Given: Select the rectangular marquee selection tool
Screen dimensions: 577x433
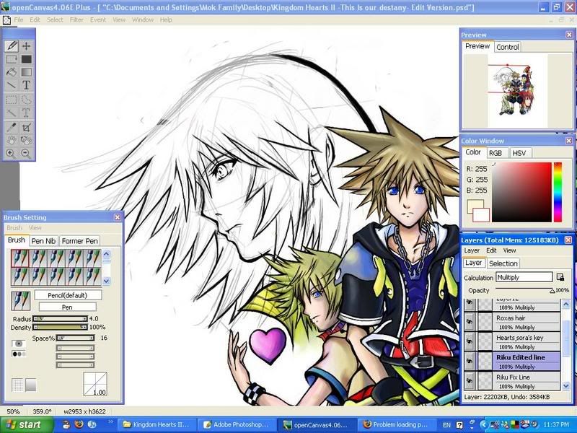Looking at the screenshot, I should coord(12,100).
